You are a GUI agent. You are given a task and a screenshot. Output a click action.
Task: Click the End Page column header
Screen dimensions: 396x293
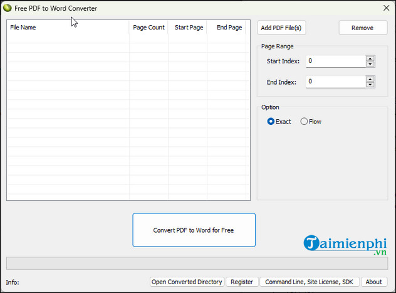tap(227, 28)
